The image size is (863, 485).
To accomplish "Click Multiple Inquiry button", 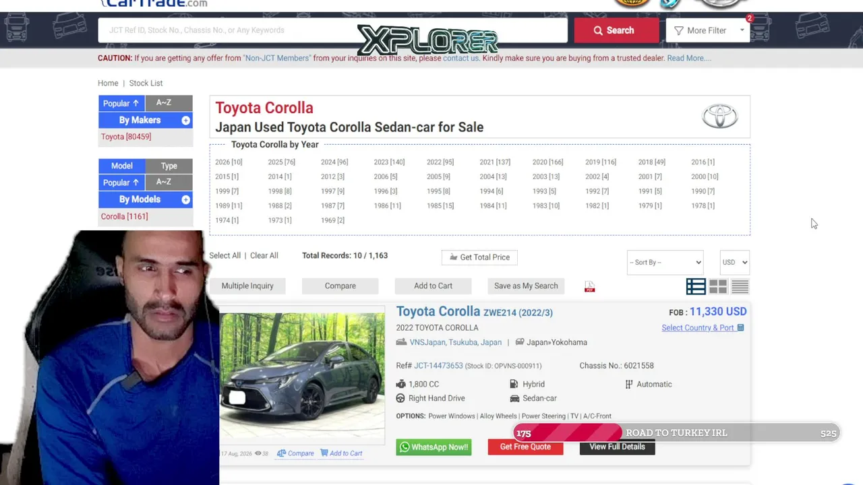I will click(247, 286).
